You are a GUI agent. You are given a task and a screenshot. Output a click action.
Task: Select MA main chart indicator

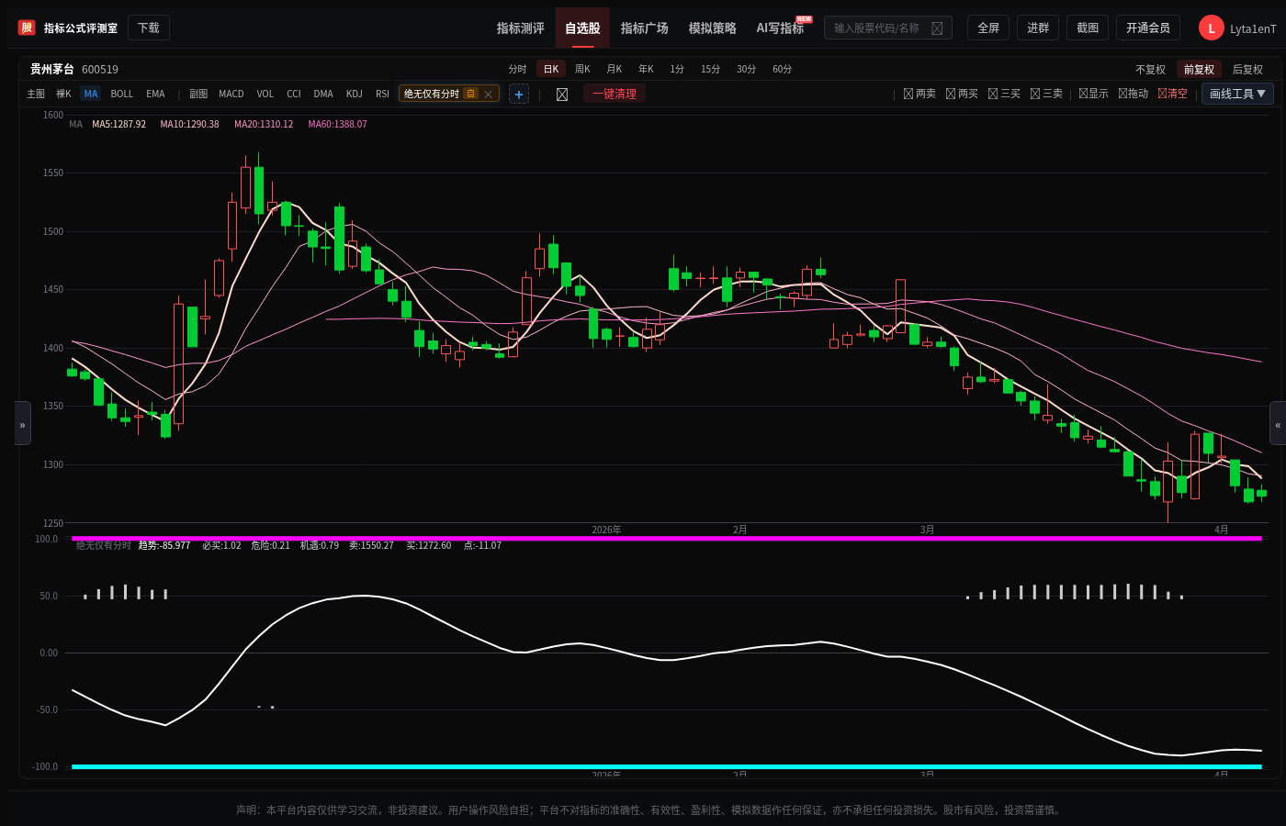[x=91, y=94]
